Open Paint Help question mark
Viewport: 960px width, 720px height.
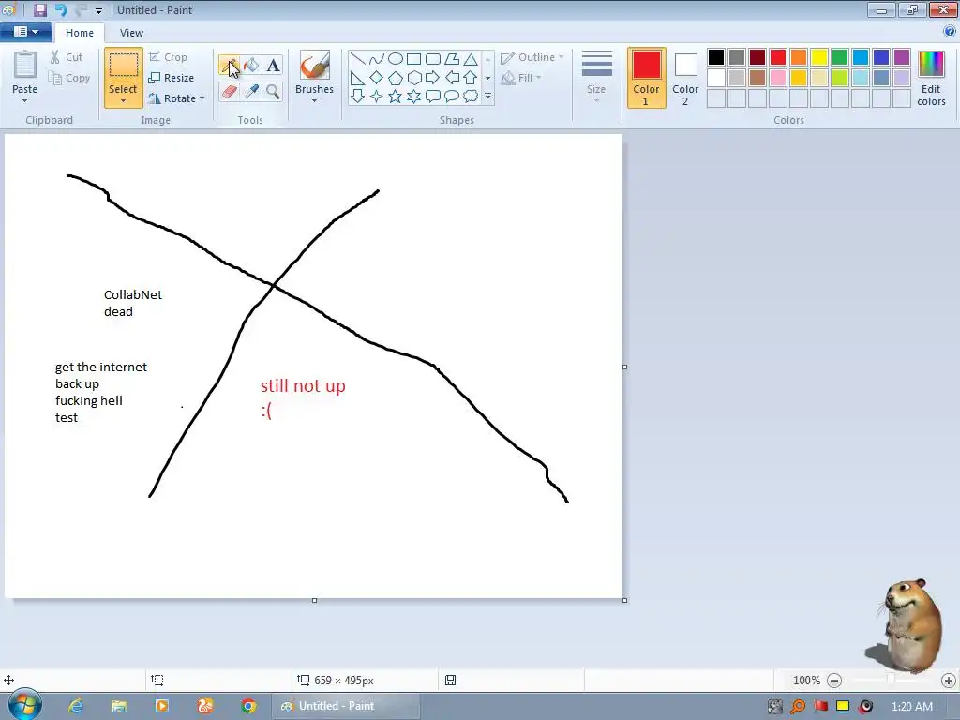(x=950, y=32)
